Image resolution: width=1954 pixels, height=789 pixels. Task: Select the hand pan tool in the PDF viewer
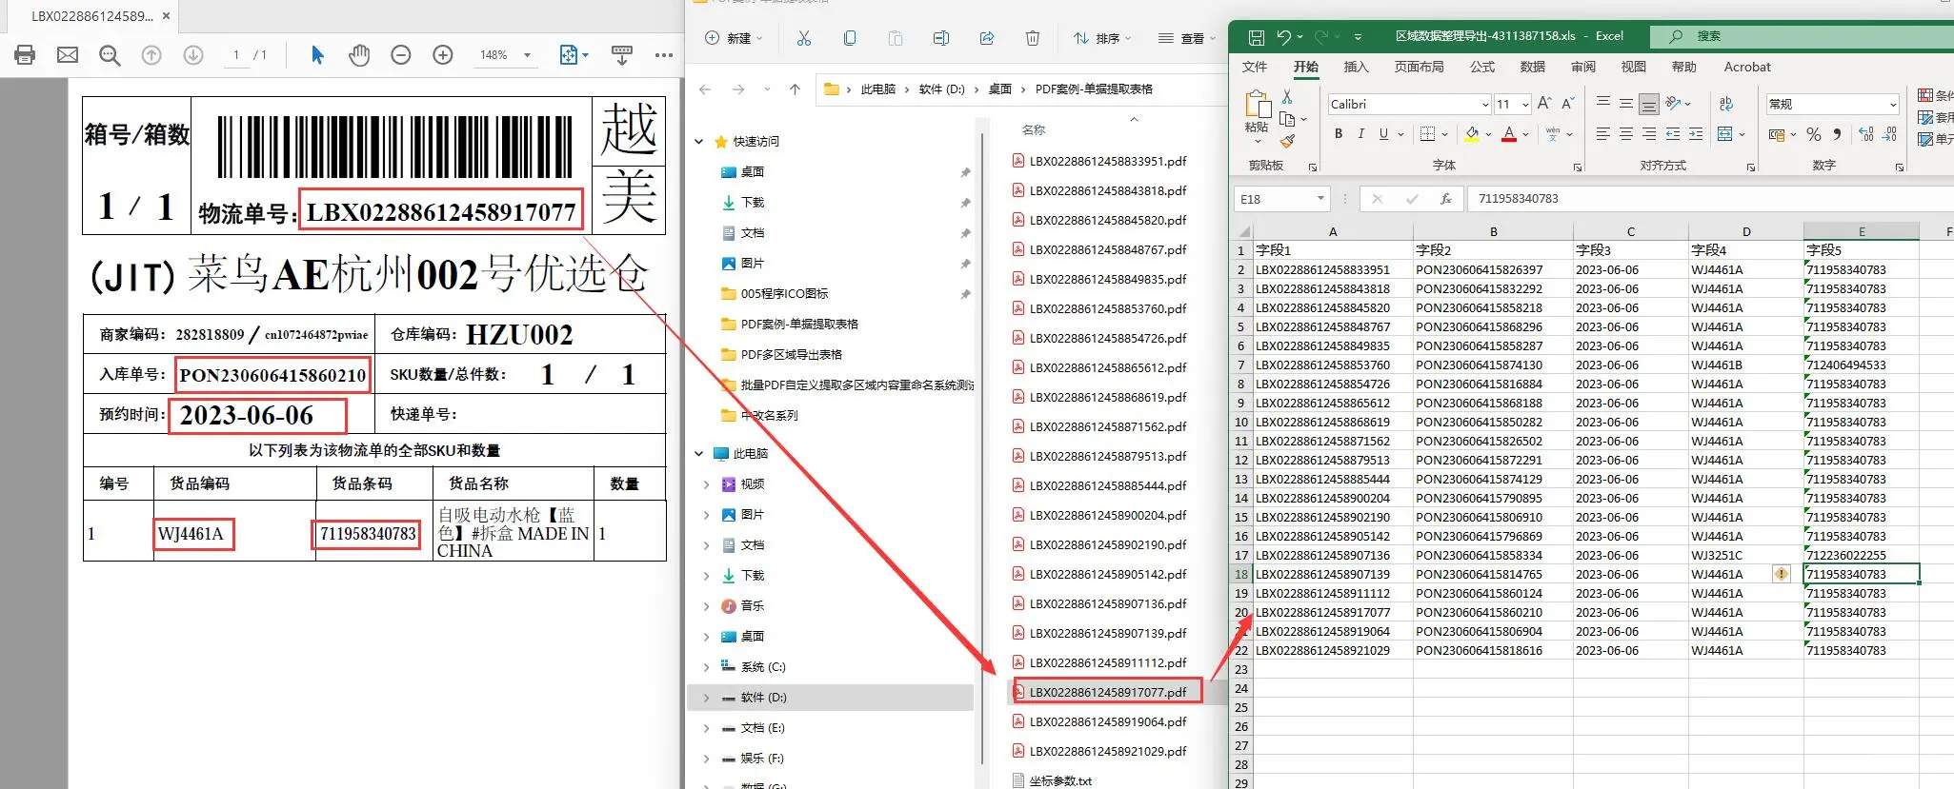pos(359,55)
